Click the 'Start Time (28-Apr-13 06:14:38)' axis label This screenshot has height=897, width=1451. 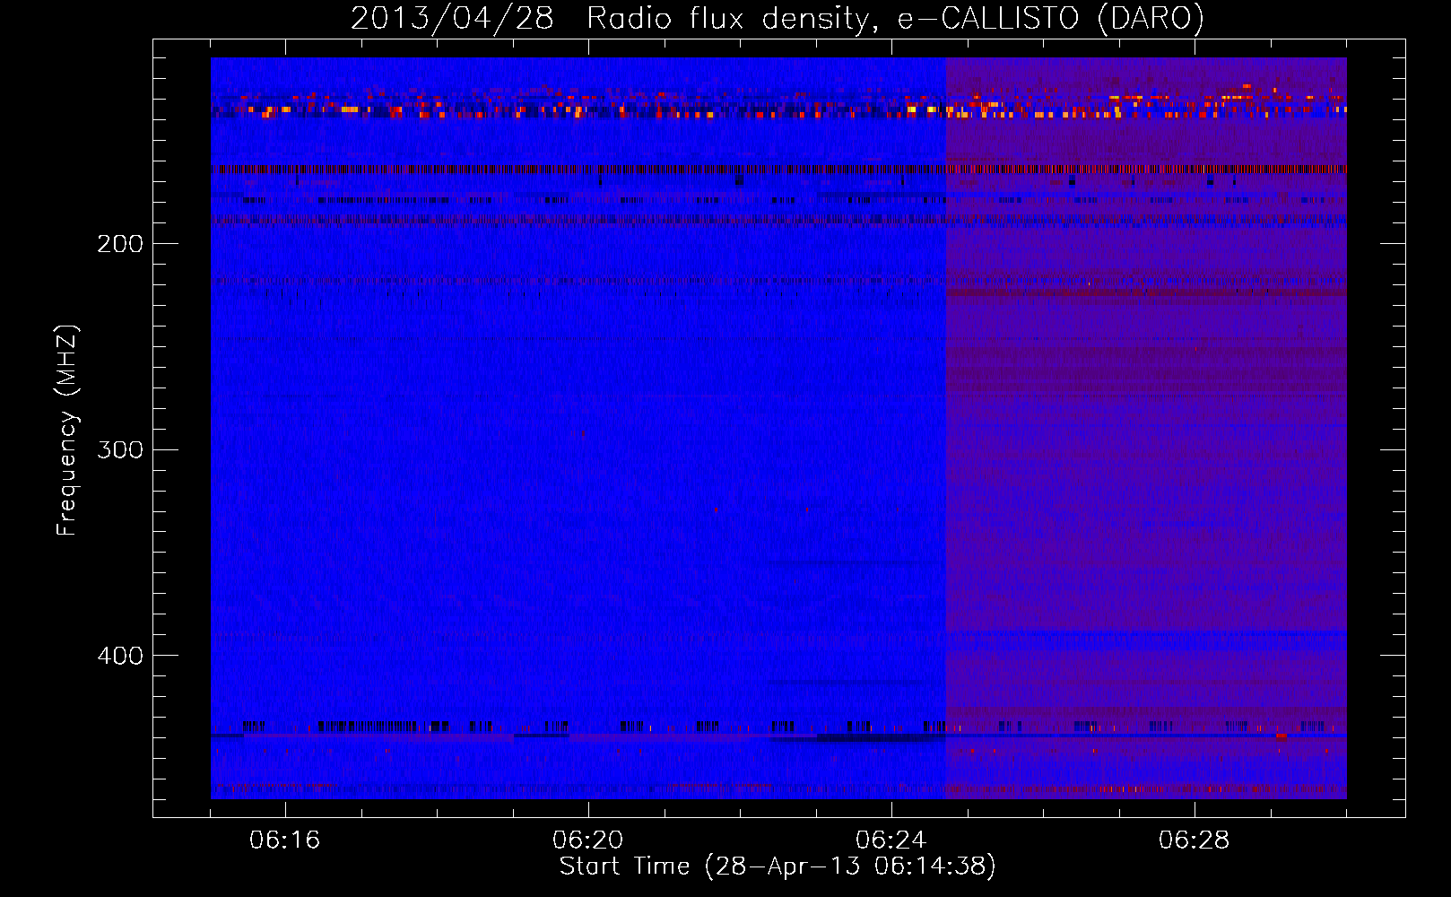coord(778,867)
